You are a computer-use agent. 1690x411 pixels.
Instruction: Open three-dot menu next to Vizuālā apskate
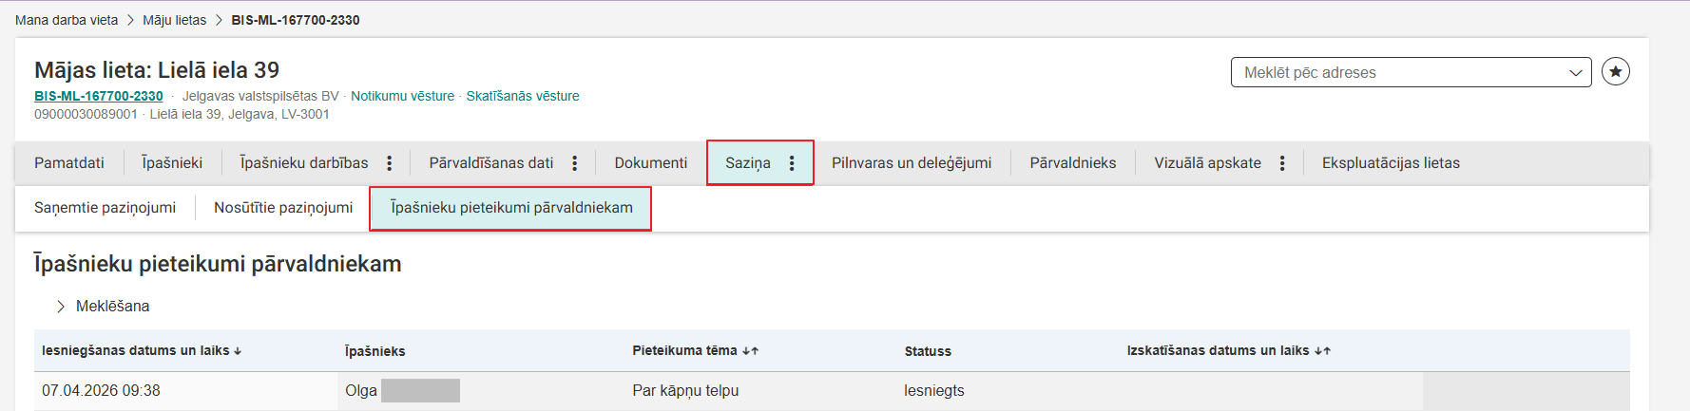click(x=1282, y=163)
